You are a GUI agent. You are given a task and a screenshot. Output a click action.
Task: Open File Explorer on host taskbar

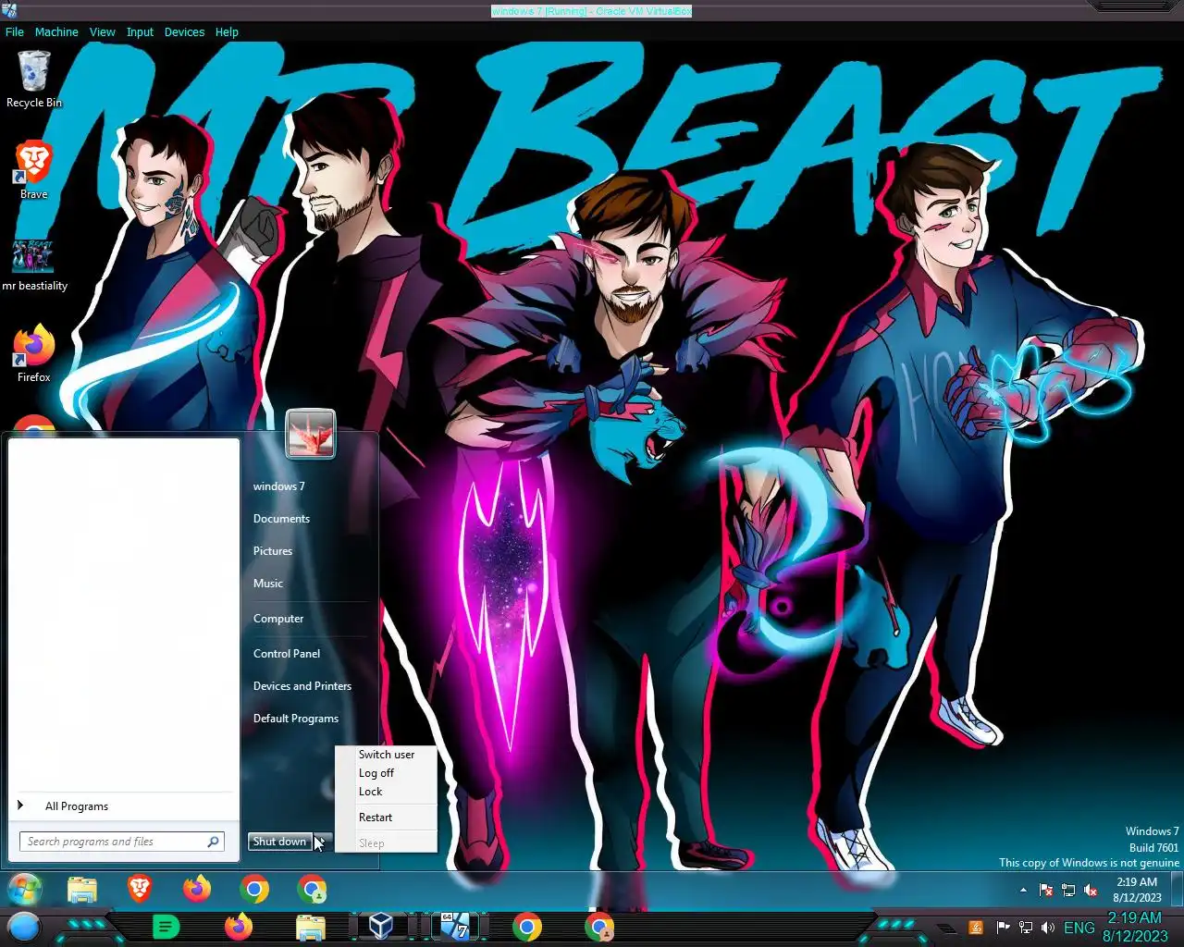(x=311, y=927)
